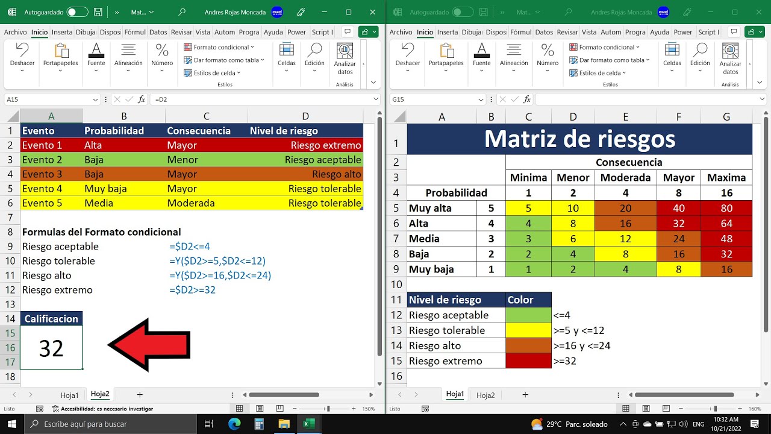Screen dimensions: 771x434
Task: Click Task View button on taskbar
Action: [x=208, y=424]
